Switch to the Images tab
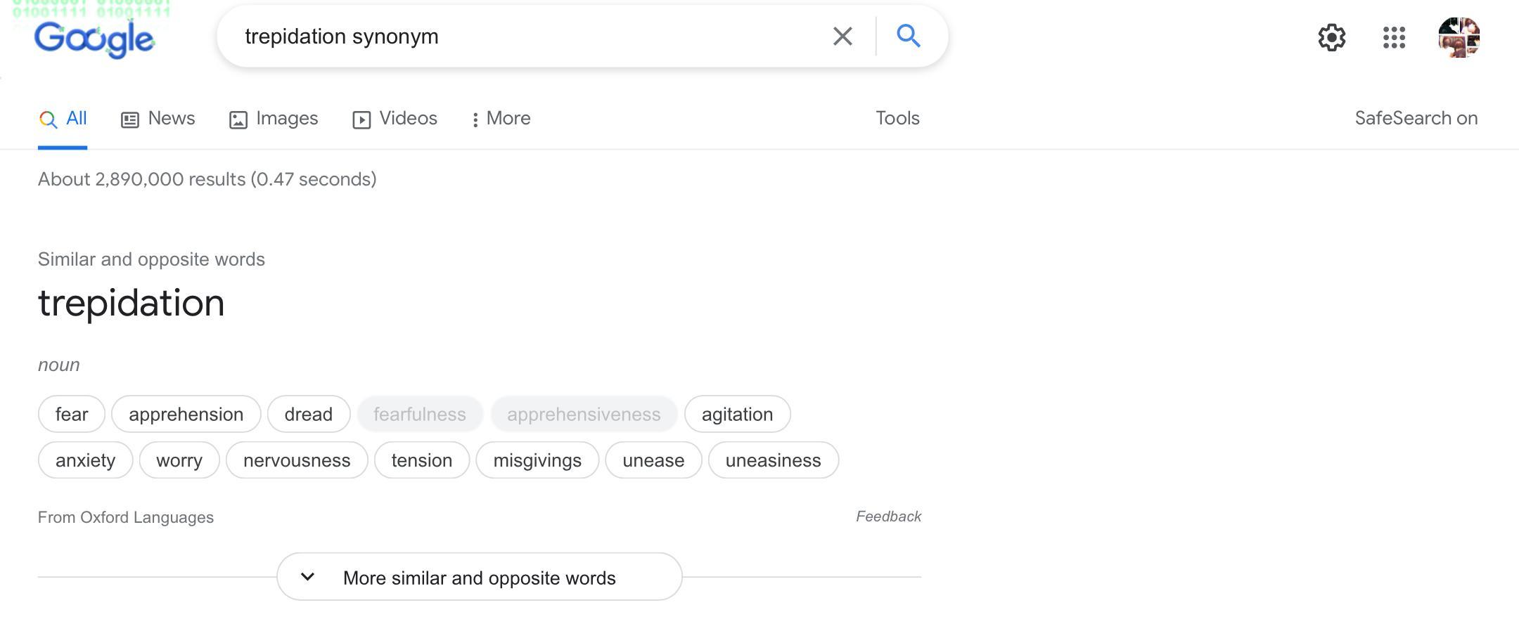 [x=274, y=119]
